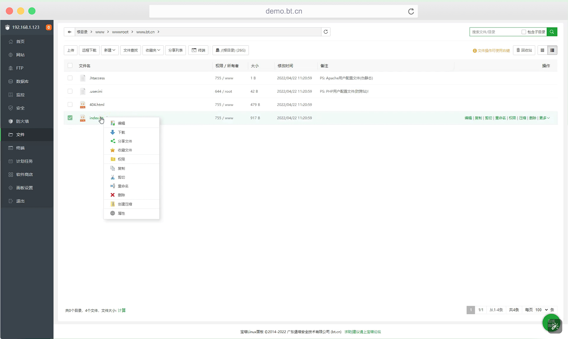Tick the checkbox for .htaccess file

click(70, 78)
